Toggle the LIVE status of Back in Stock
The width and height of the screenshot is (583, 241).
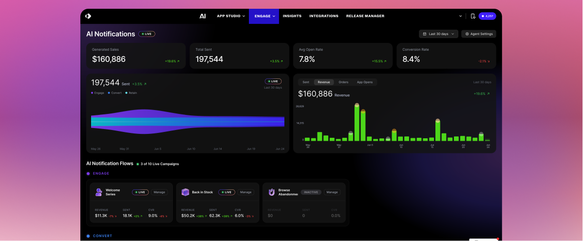click(227, 192)
